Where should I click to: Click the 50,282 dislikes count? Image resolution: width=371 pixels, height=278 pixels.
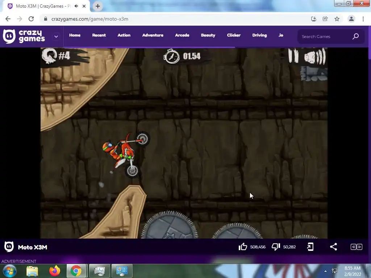(289, 247)
